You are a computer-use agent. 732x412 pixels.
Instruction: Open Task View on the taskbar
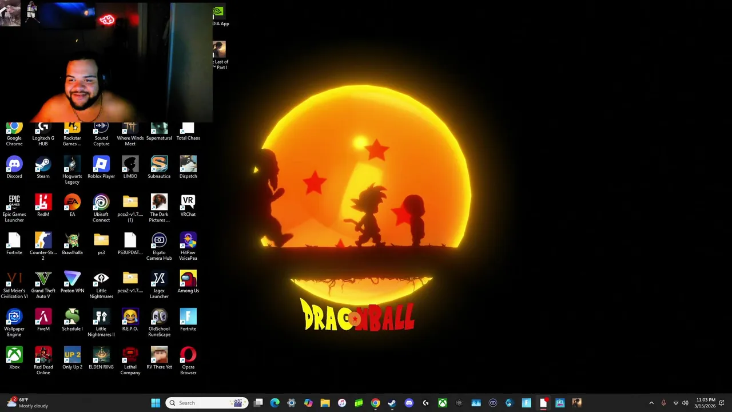coord(258,403)
